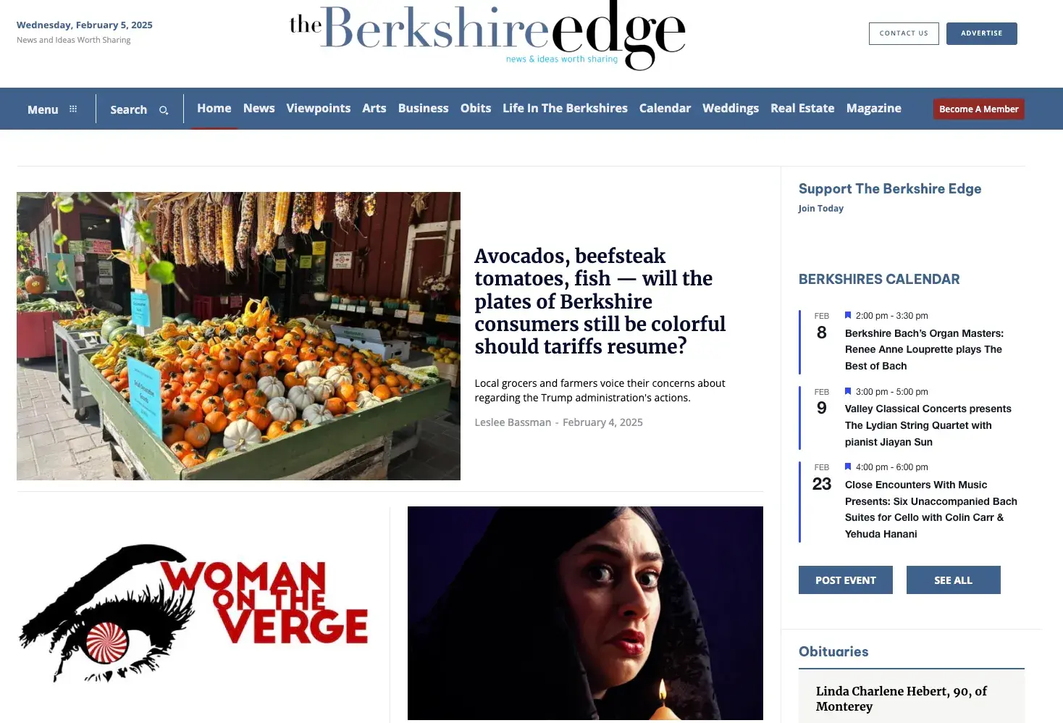The height and width of the screenshot is (723, 1063).
Task: Select the Obits navigation item
Action: (476, 108)
